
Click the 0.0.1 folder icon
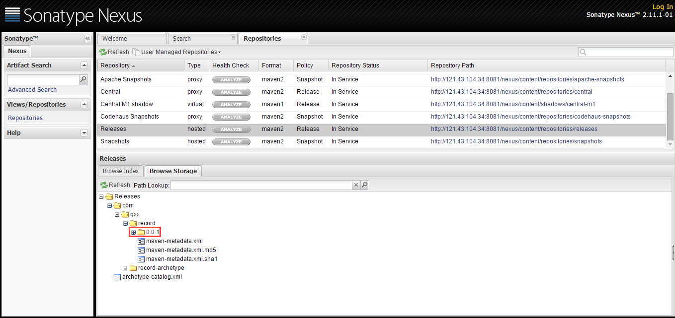click(x=141, y=232)
